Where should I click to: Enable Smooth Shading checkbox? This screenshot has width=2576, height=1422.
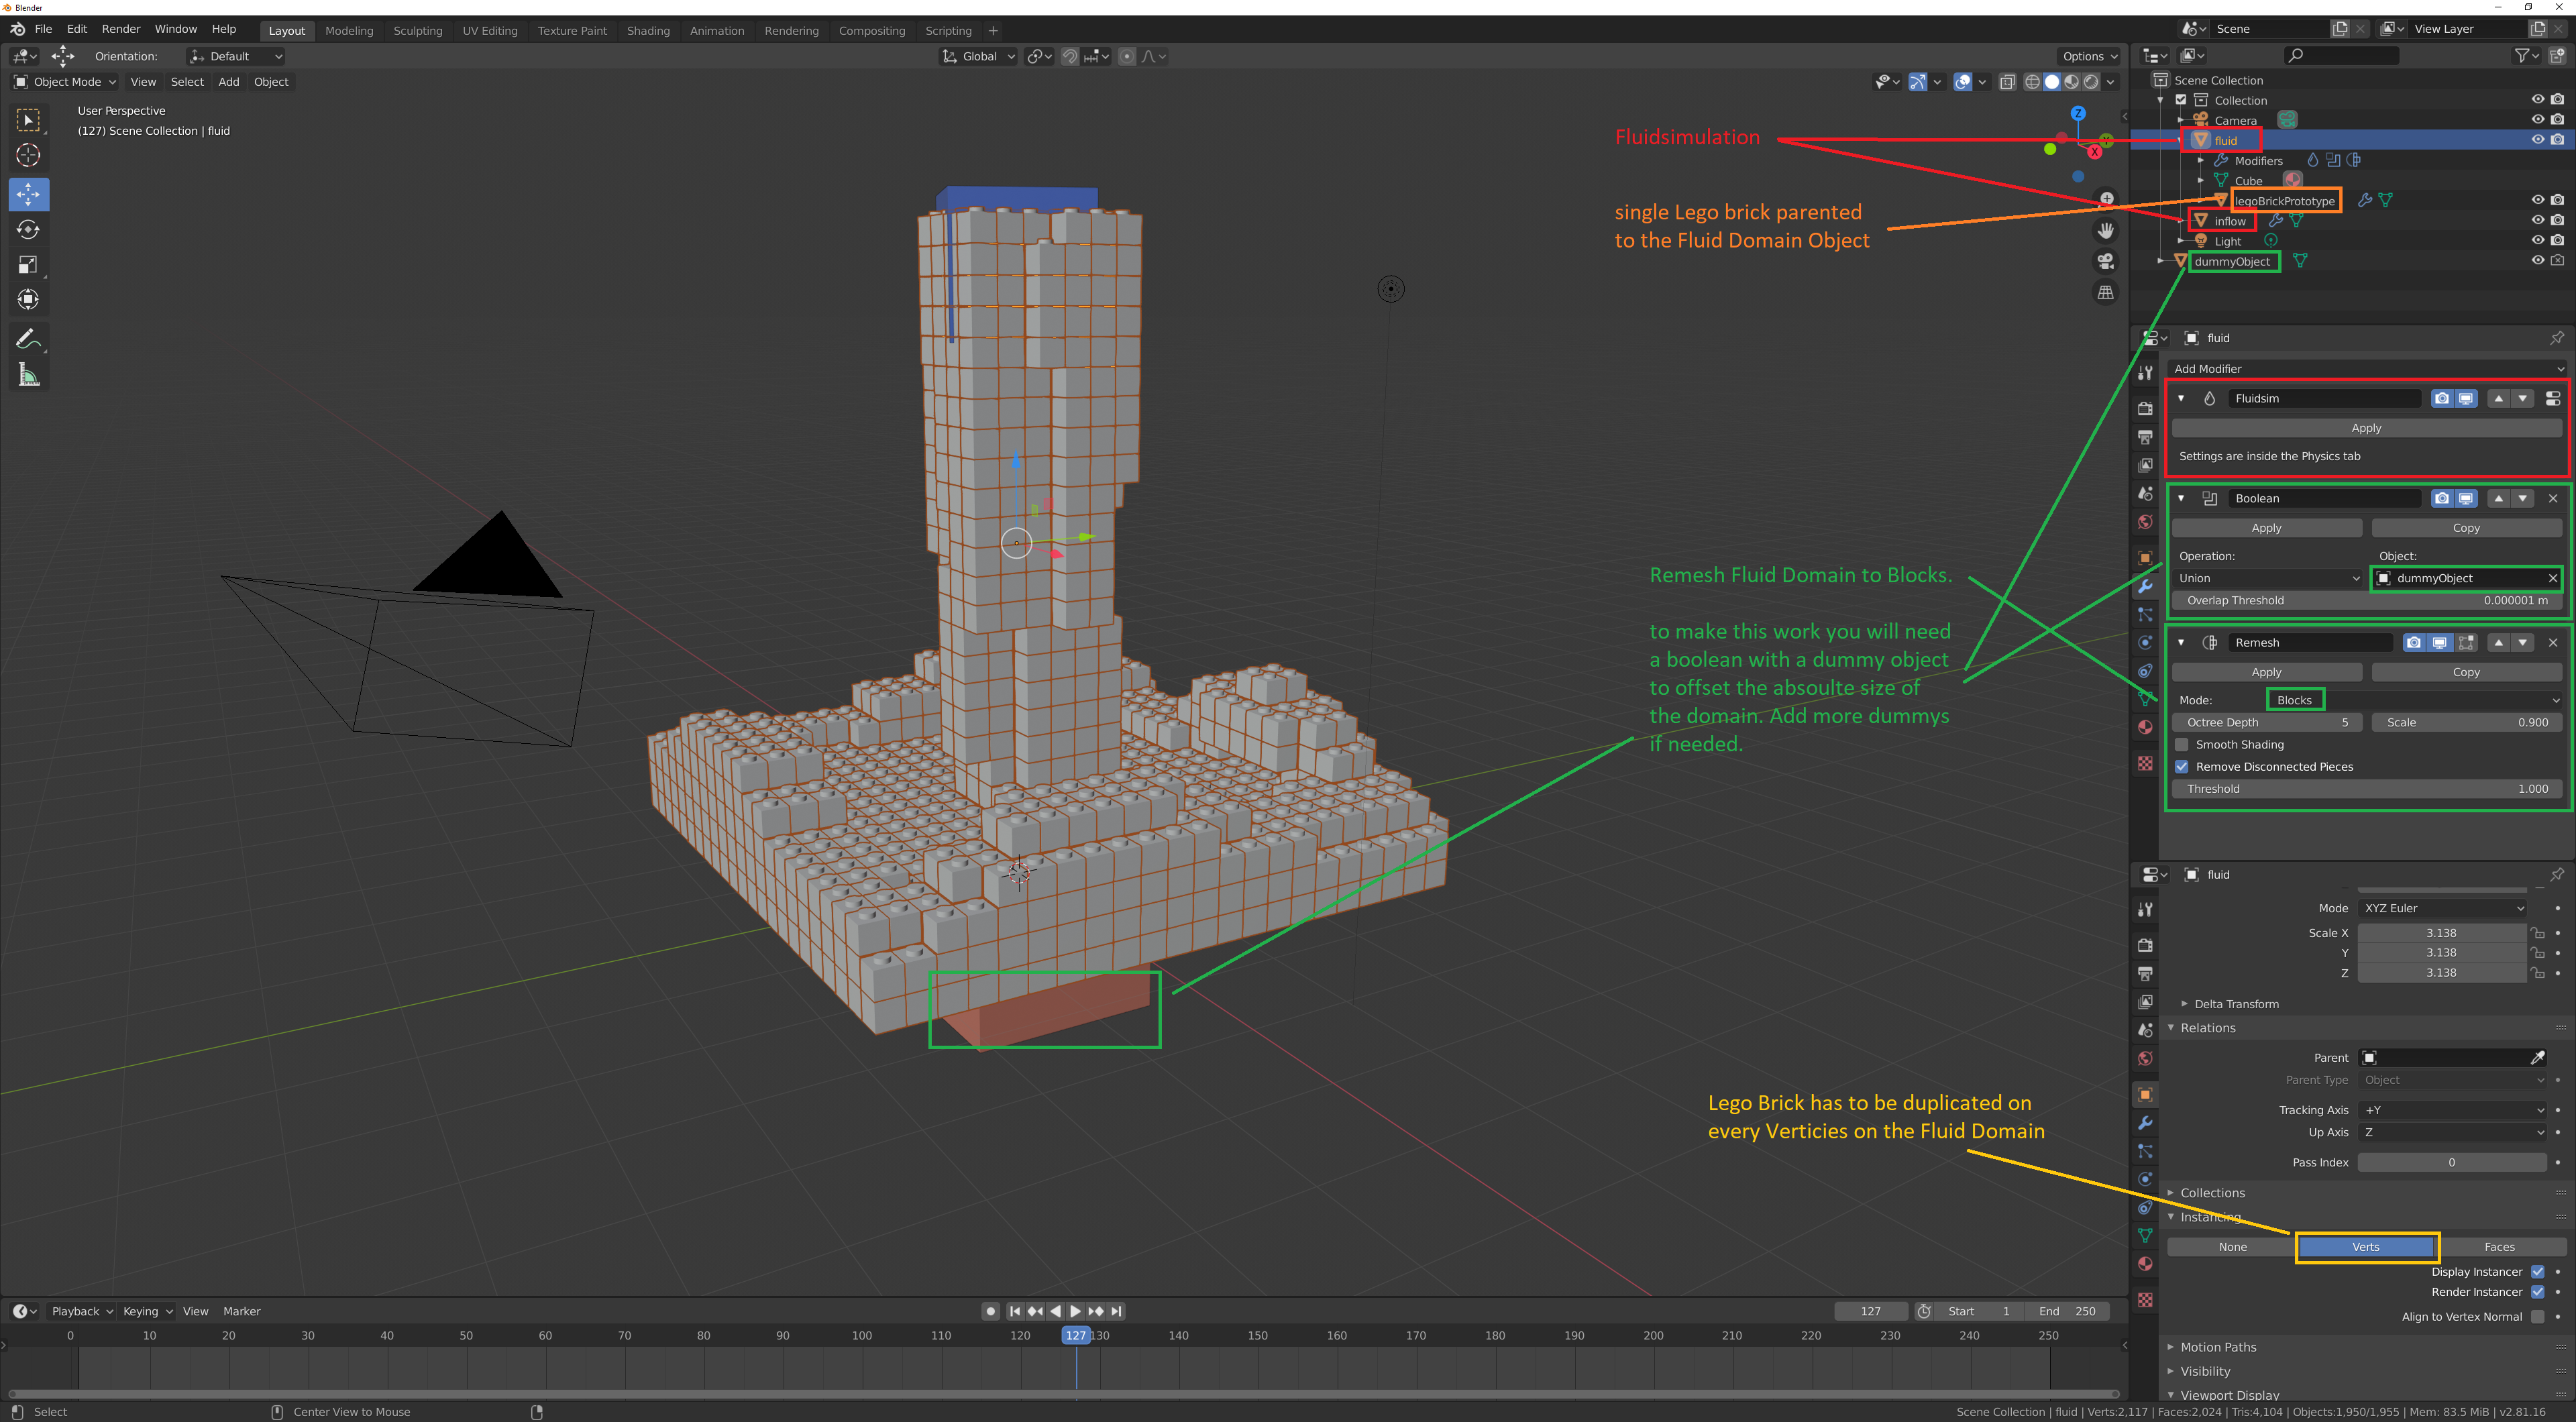2182,744
